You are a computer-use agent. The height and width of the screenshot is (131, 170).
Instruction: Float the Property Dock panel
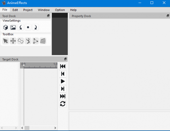(168, 16)
